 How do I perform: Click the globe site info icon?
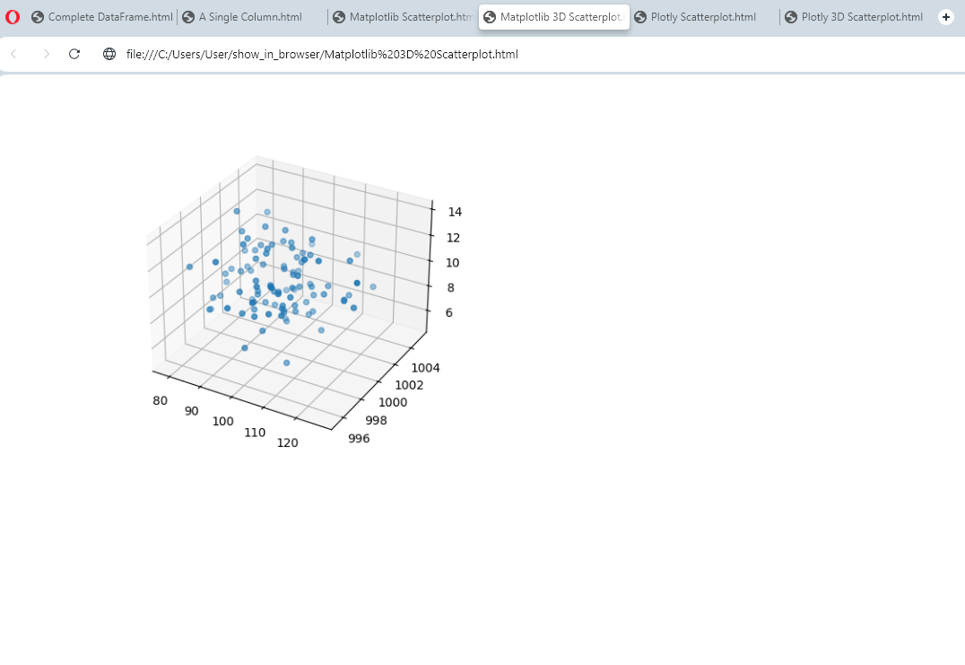click(109, 54)
